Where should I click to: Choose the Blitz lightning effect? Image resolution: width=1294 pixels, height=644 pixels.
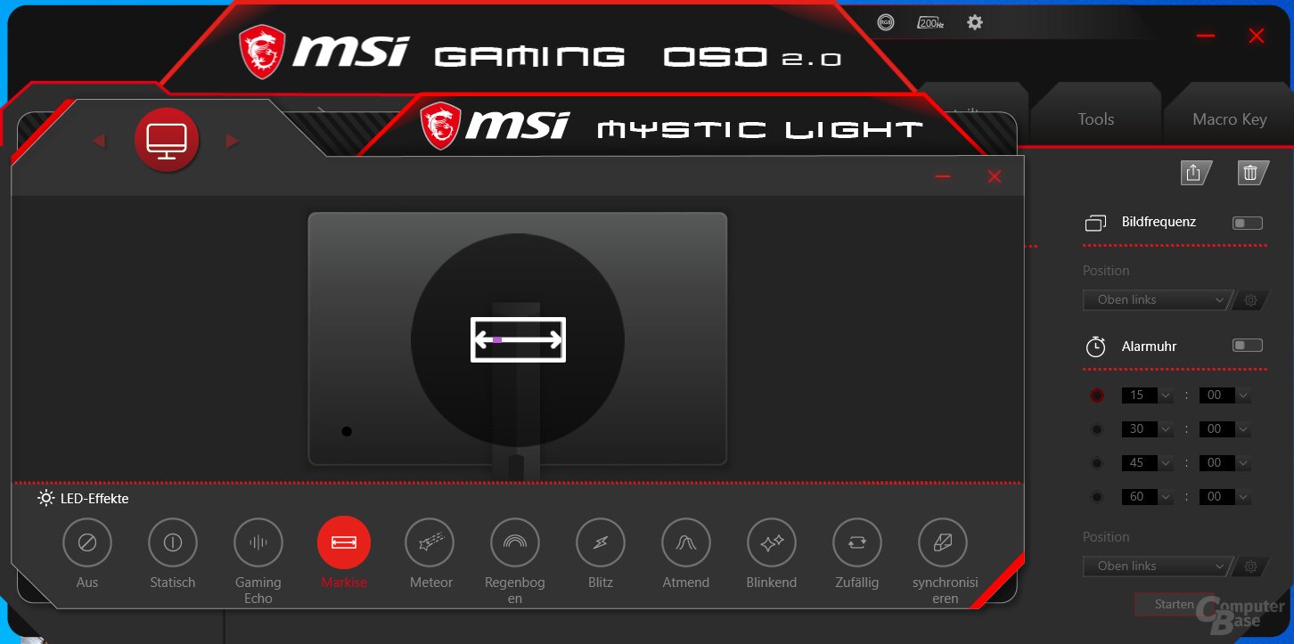(x=601, y=542)
